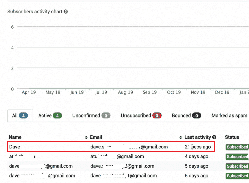Click the blue All count badge
Viewport: 249px width, 183px height.
[x=23, y=116]
